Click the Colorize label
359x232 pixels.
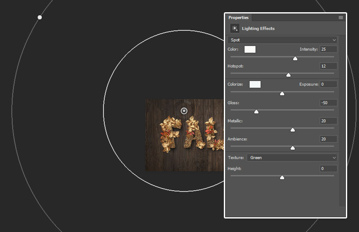click(235, 84)
